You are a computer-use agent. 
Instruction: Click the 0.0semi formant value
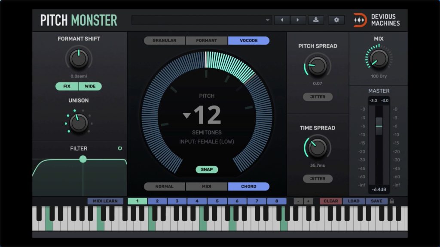click(79, 76)
